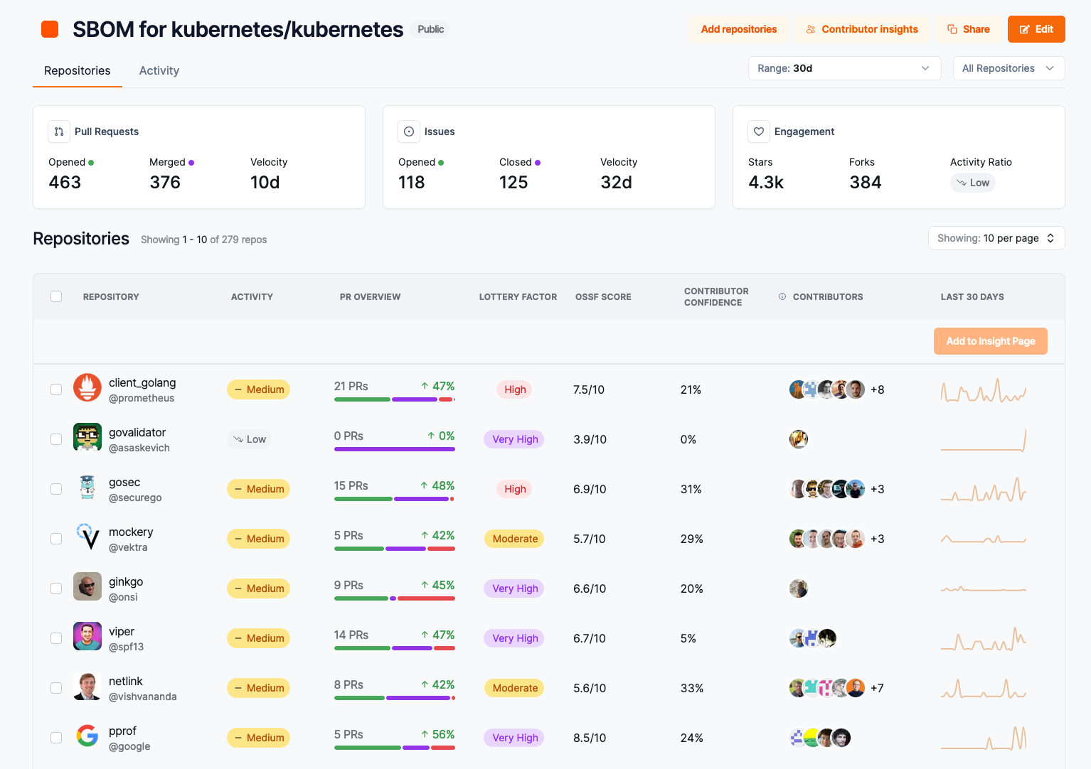Click the ginkgo single contributor avatar
This screenshot has height=769, width=1091.
[x=799, y=588]
